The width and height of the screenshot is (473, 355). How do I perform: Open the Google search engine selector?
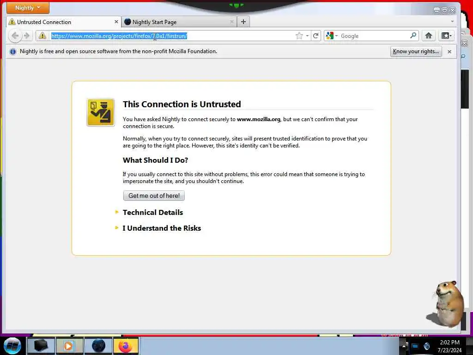pos(332,36)
